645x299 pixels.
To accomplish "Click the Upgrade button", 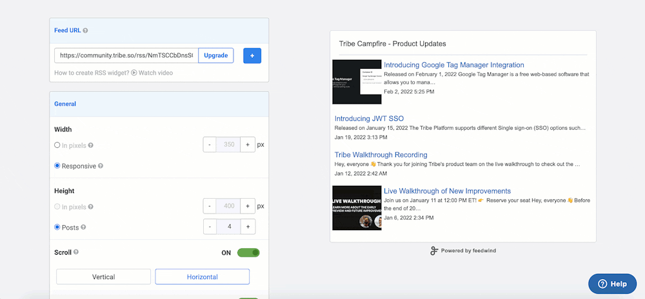I will point(216,55).
